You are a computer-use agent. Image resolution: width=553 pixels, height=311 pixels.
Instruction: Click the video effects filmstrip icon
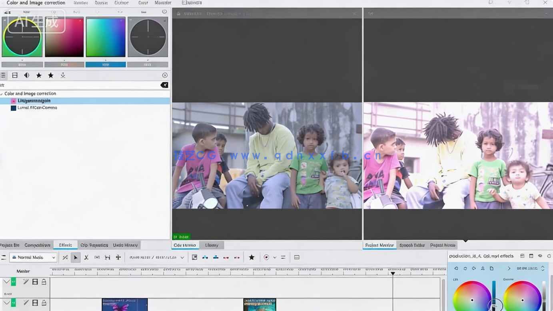click(15, 75)
